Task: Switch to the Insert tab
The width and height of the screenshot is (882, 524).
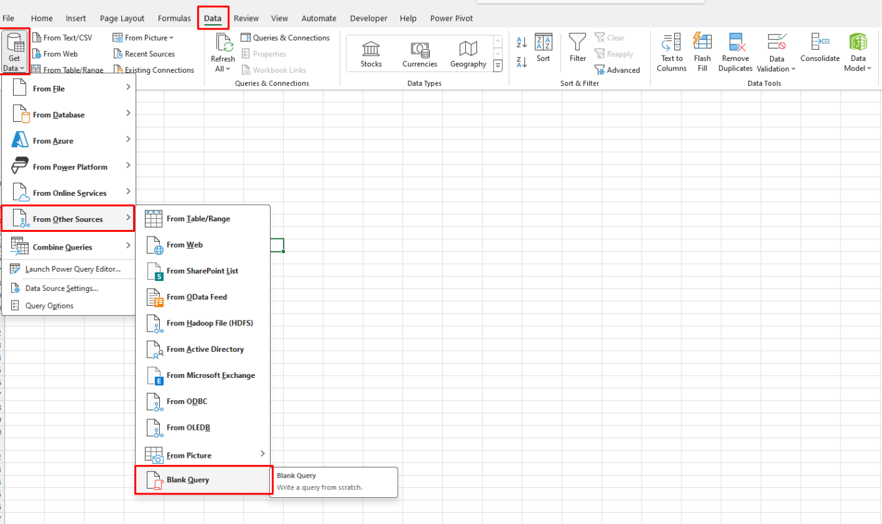Action: pyautogui.click(x=76, y=18)
